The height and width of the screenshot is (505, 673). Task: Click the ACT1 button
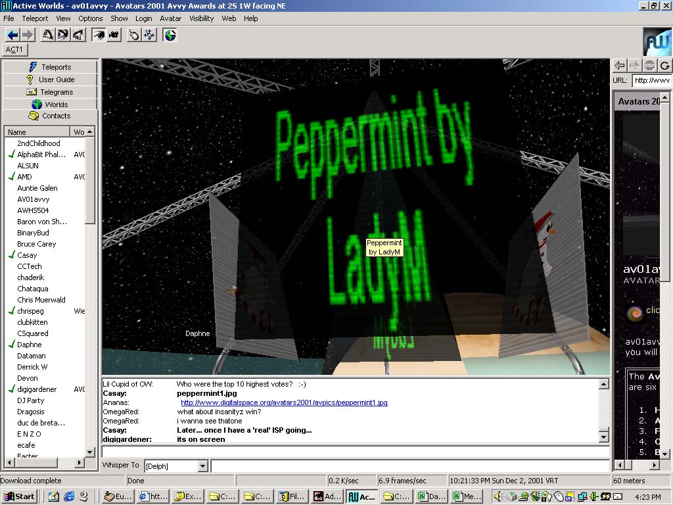pyautogui.click(x=14, y=49)
